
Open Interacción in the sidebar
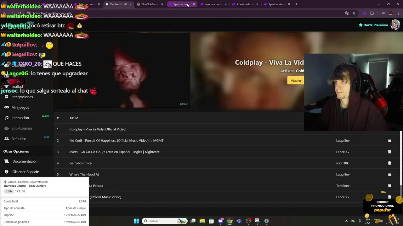coord(20,118)
